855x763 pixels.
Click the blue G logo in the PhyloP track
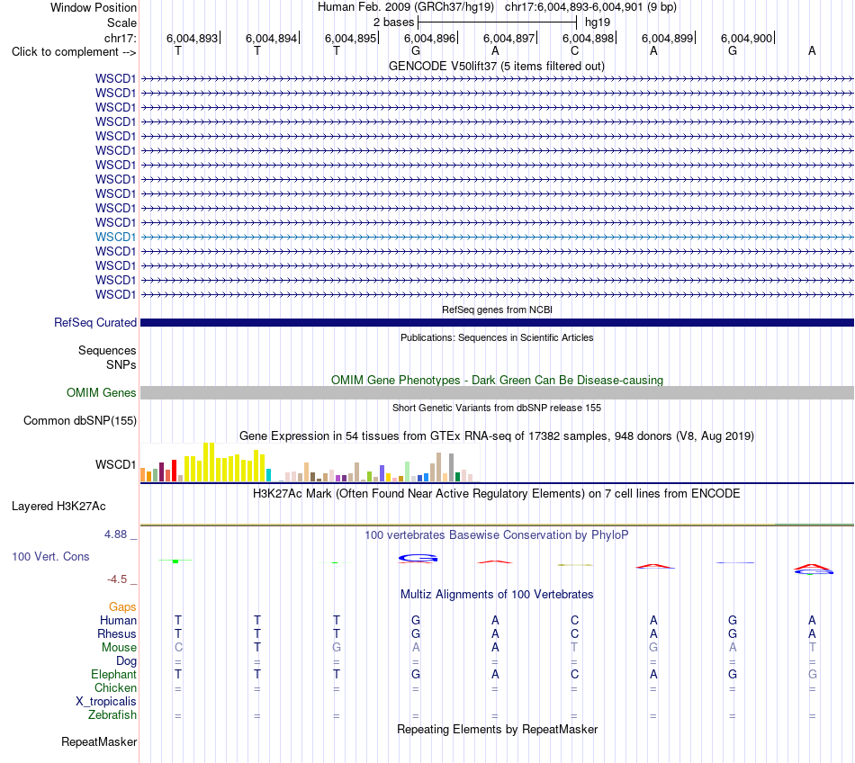click(418, 558)
